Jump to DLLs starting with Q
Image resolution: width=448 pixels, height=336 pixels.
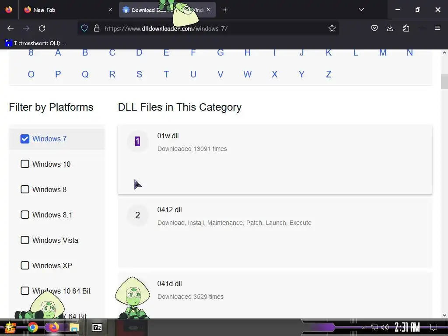coord(85,74)
